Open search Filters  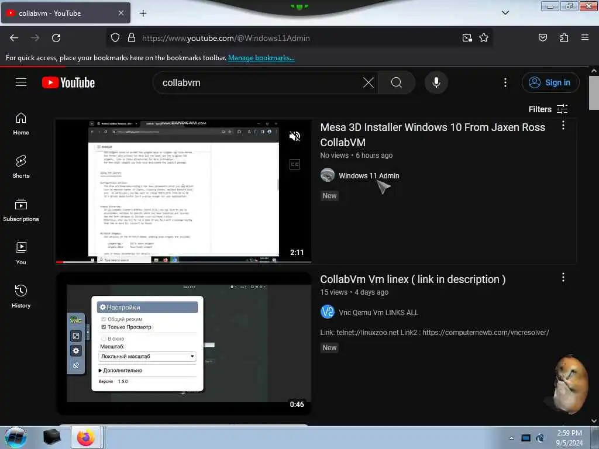point(548,109)
